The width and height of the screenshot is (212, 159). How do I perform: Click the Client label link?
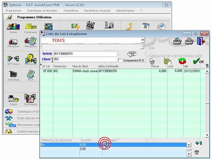click(46, 59)
